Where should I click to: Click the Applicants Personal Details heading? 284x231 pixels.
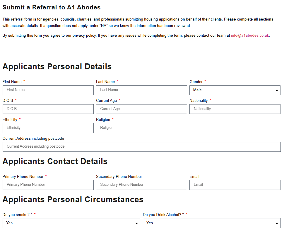pos(57,66)
